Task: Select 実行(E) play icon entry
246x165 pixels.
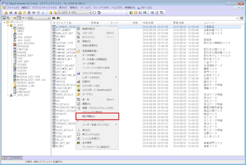Action: (97, 130)
